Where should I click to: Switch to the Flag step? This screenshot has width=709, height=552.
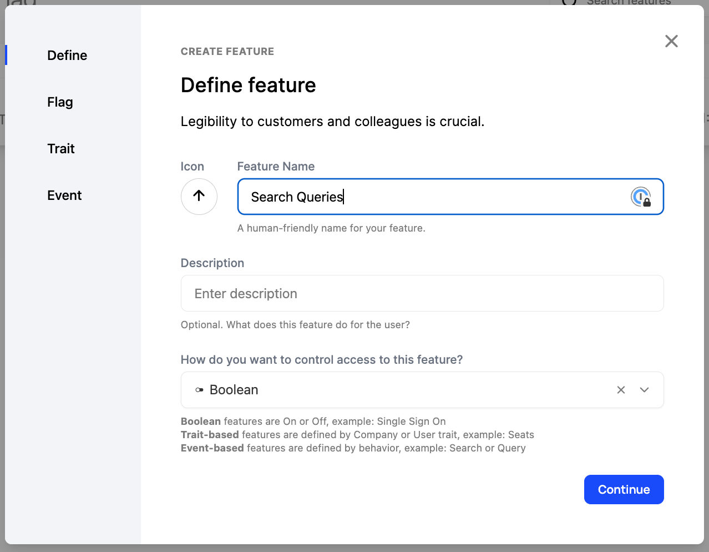[60, 102]
